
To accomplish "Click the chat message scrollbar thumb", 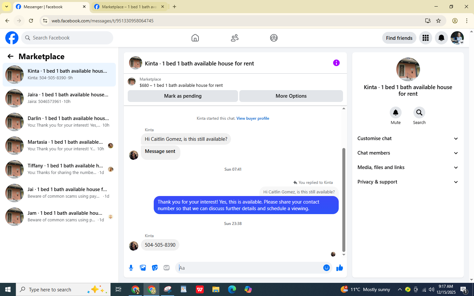I will pyautogui.click(x=344, y=200).
